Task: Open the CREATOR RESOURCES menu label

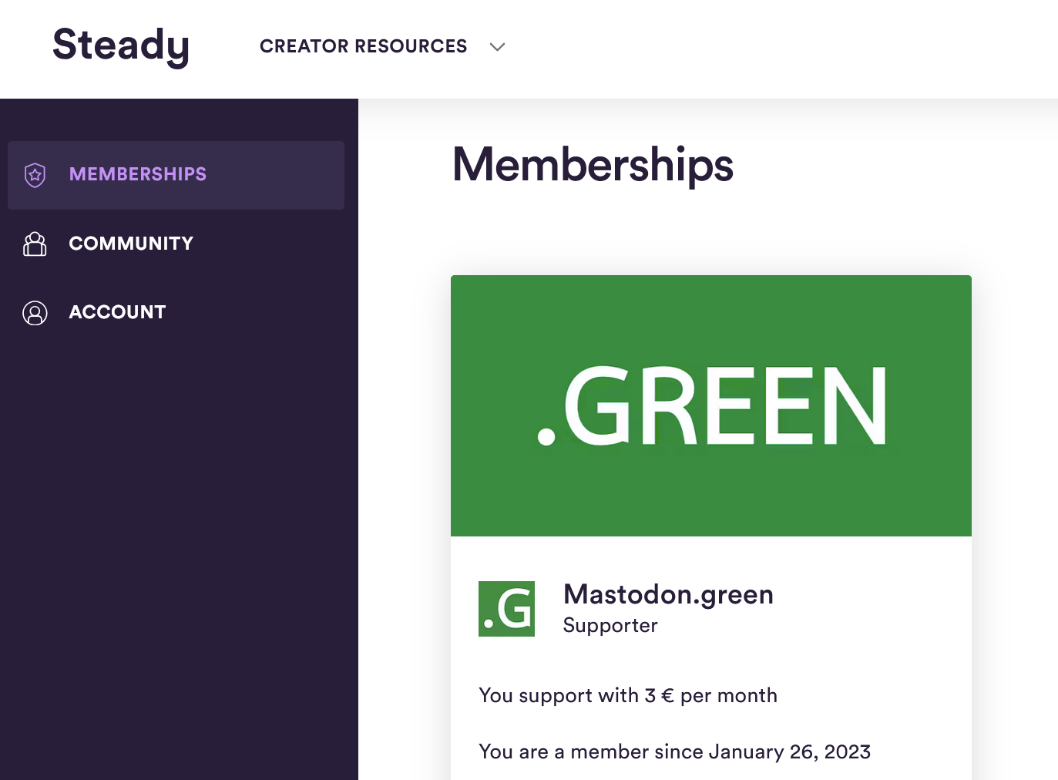Action: (363, 46)
